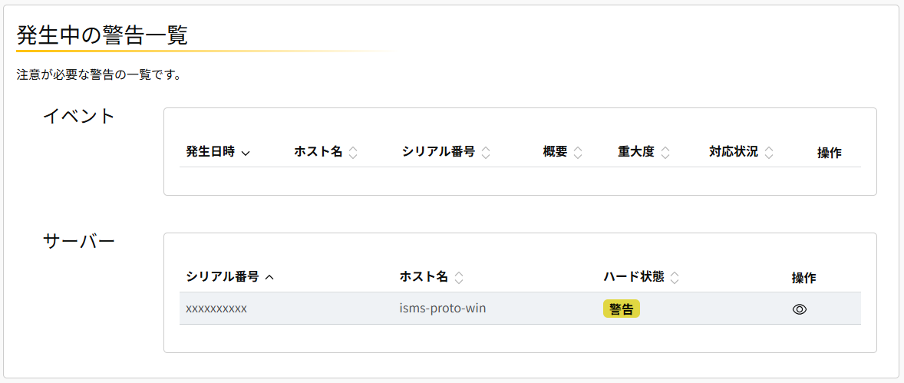Screen dimensions: 904x383
Task: Select the イベント section label
Action: coord(78,116)
